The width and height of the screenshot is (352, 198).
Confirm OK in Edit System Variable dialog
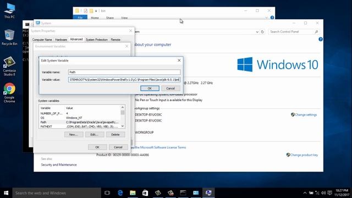(150, 89)
